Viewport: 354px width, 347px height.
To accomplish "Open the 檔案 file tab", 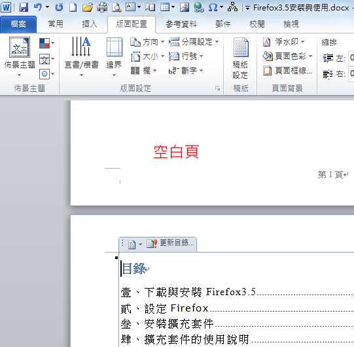I will [18, 24].
